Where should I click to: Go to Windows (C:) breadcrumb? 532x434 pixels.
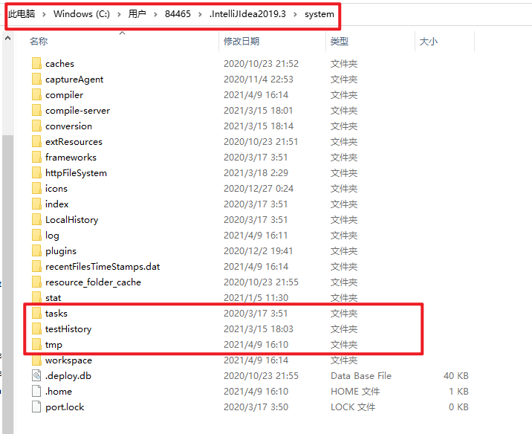point(82,14)
